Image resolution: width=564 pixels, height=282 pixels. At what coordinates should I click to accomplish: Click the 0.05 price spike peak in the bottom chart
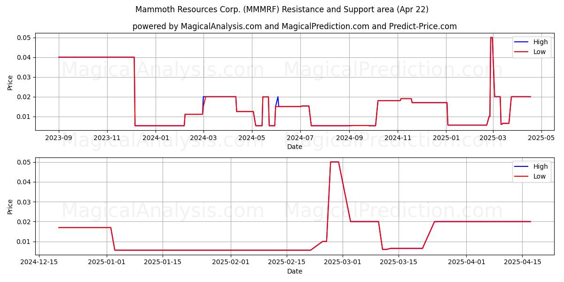coord(334,162)
